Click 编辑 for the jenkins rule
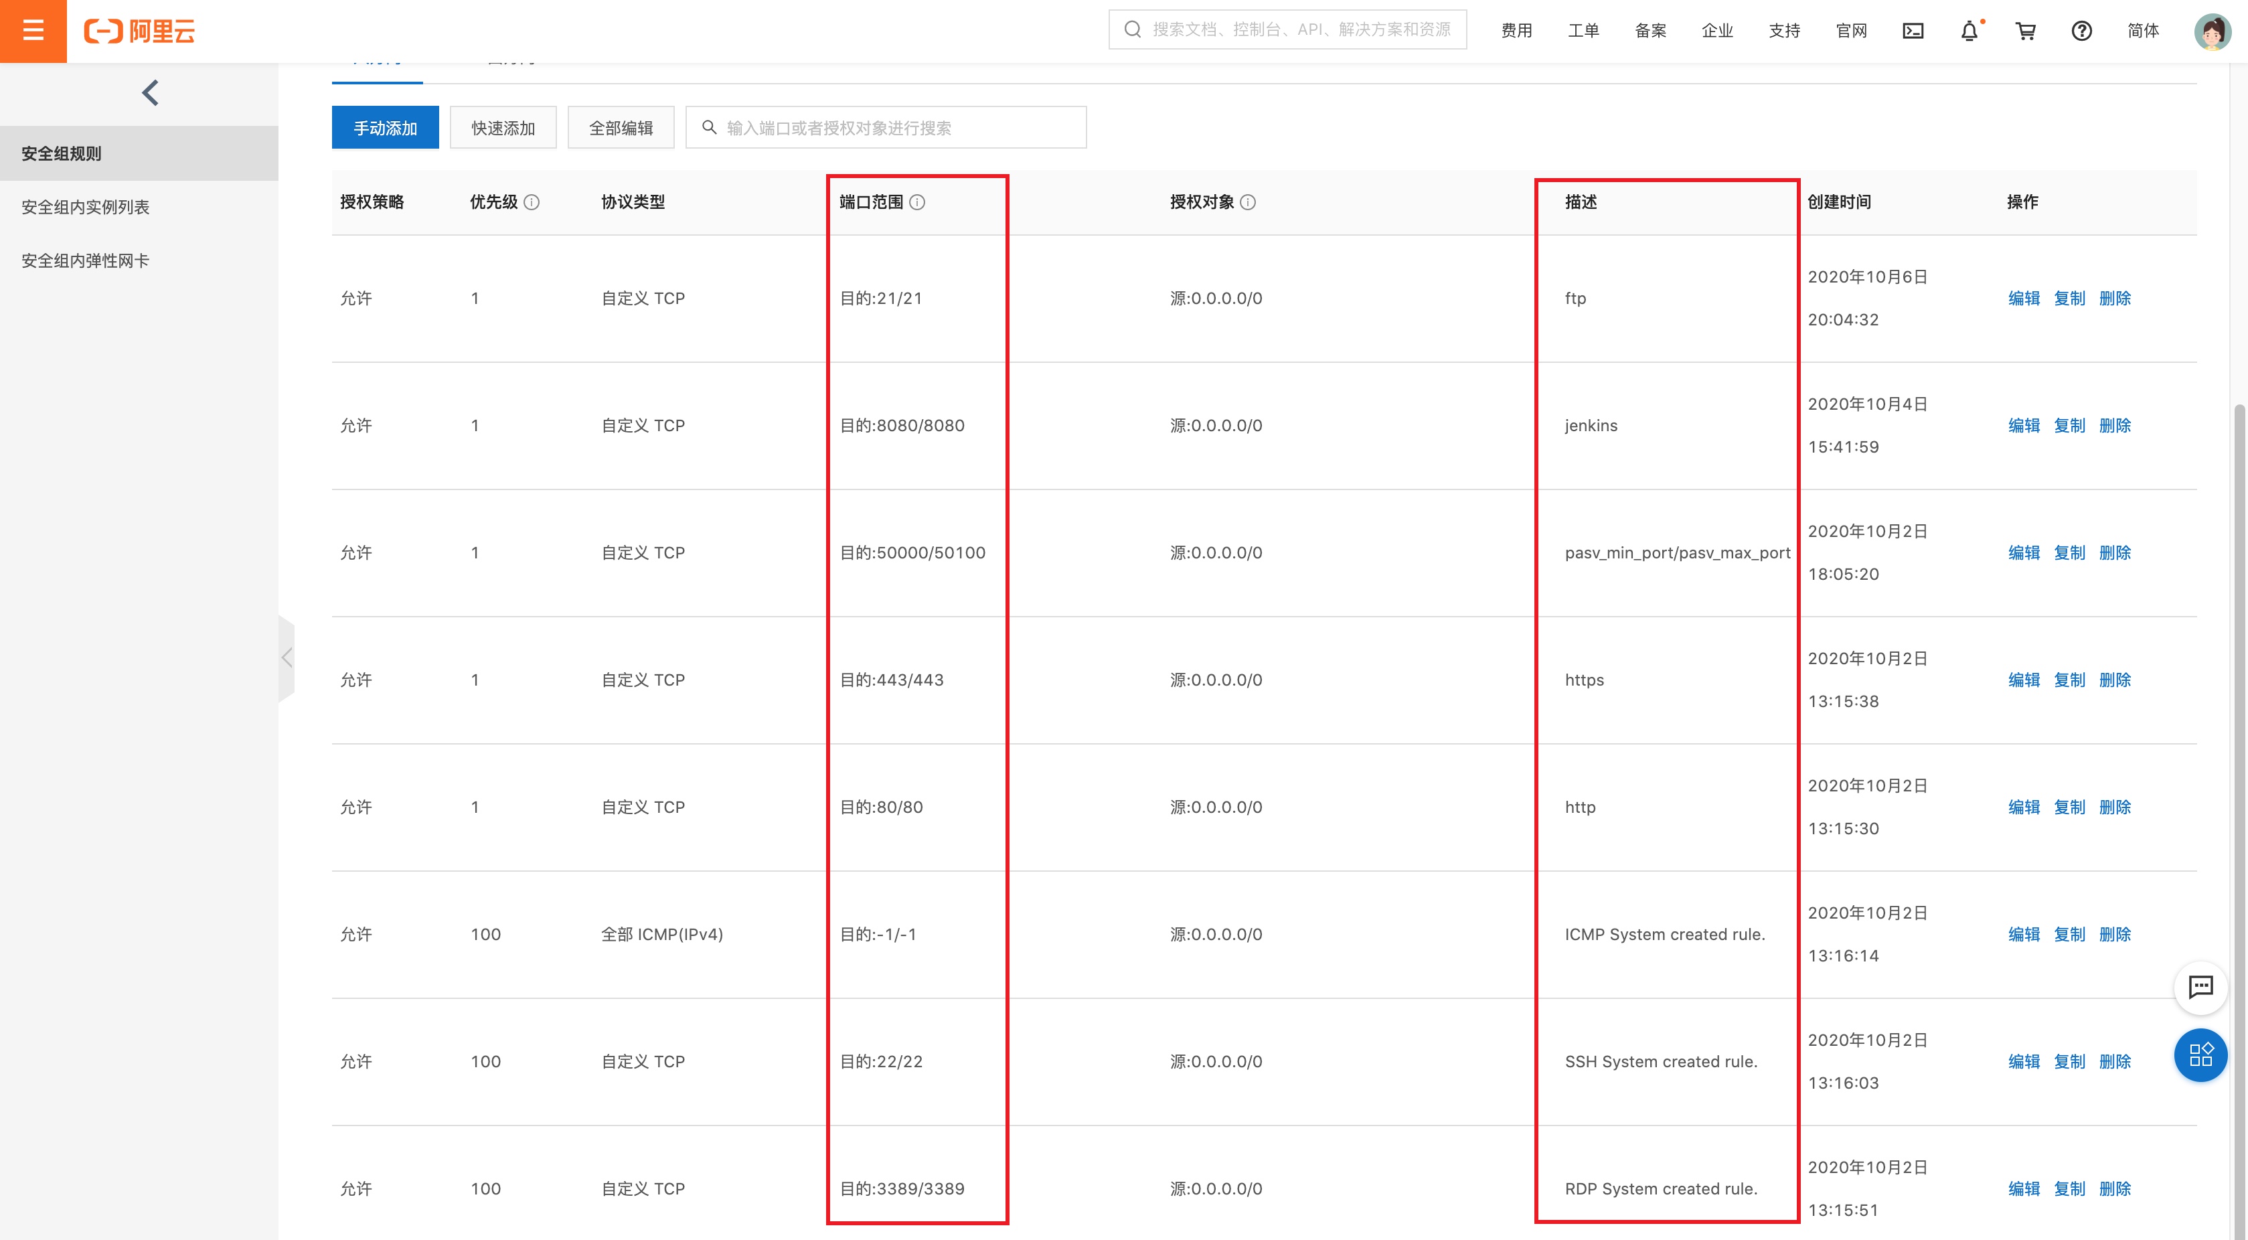The height and width of the screenshot is (1240, 2248). [x=2023, y=426]
